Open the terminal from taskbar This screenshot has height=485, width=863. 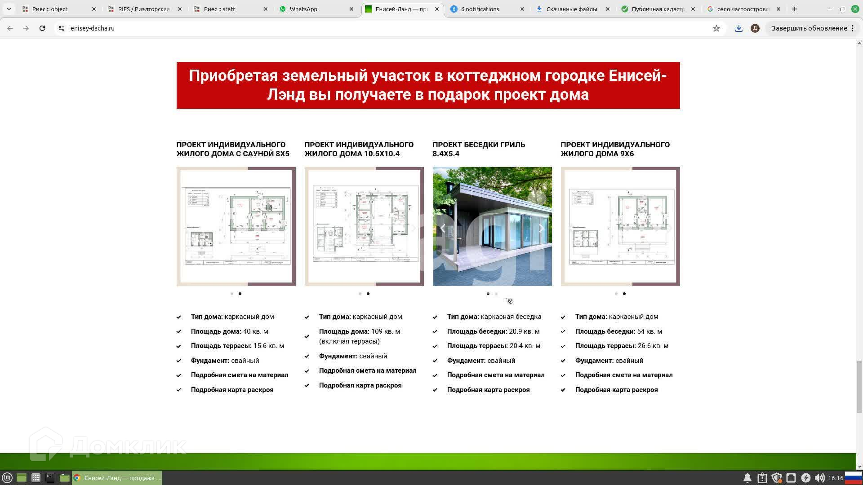(x=50, y=478)
